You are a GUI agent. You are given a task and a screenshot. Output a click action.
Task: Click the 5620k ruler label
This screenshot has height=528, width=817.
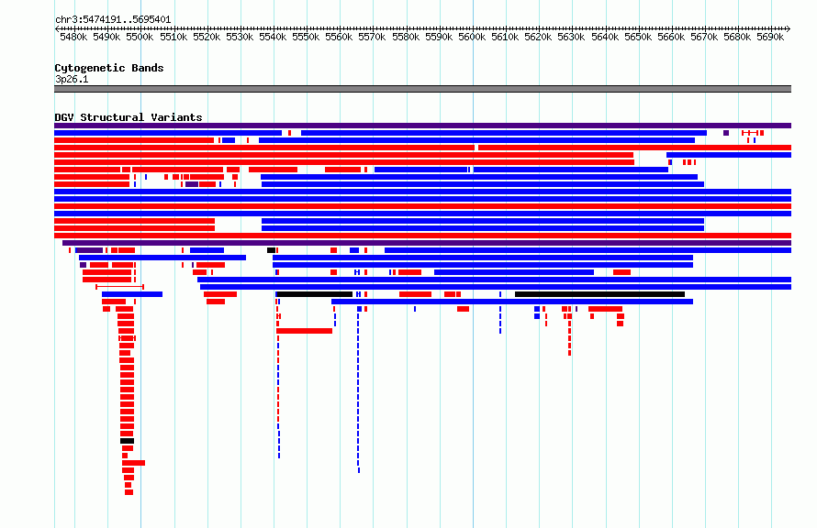point(538,37)
